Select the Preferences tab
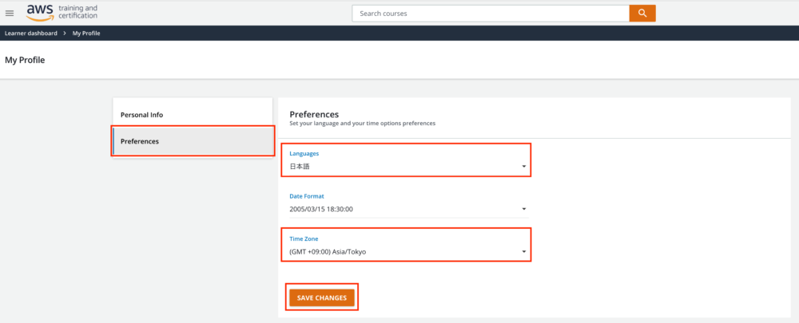Screen dimensions: 799x323 (x=192, y=141)
